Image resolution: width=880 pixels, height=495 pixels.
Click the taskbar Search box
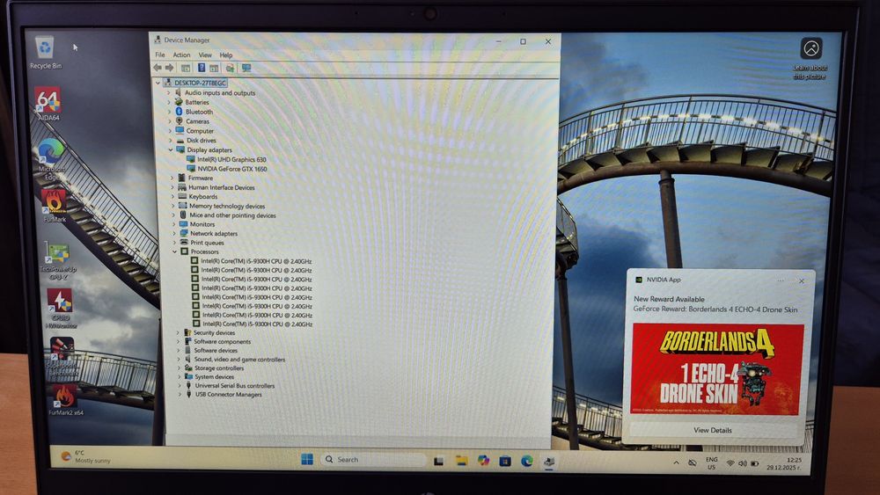tap(373, 460)
